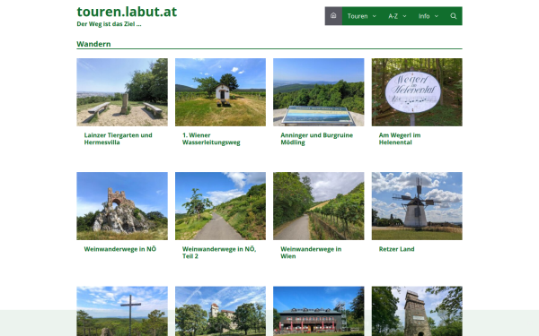Expand the Touren dropdown chevron
Viewport: 539px width, 336px height.
pos(375,16)
